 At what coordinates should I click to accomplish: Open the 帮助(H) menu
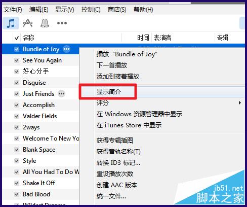tap(143, 10)
